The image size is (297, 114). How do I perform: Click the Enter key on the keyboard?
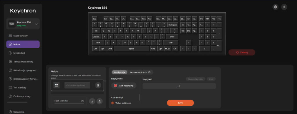(x=172, y=37)
